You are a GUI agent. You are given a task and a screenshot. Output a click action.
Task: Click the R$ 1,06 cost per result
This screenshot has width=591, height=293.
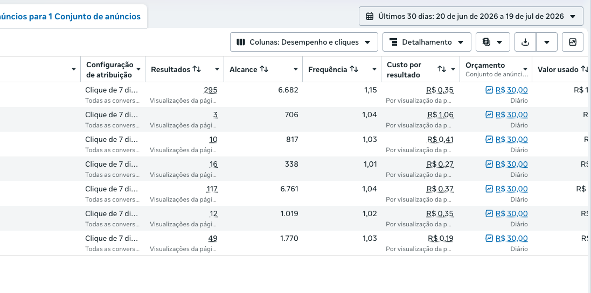[440, 115]
